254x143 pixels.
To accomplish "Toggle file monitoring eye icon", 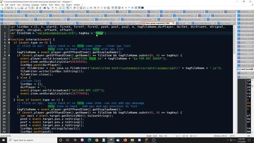I will click(91, 8).
